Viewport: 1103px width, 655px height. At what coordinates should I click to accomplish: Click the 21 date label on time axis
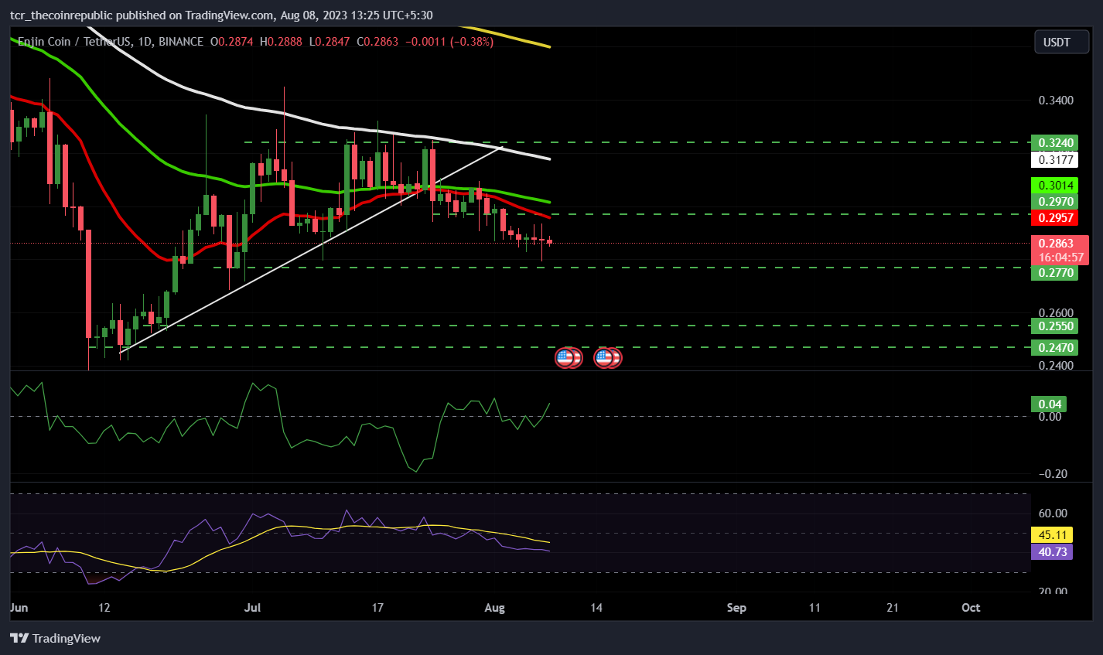coord(893,608)
